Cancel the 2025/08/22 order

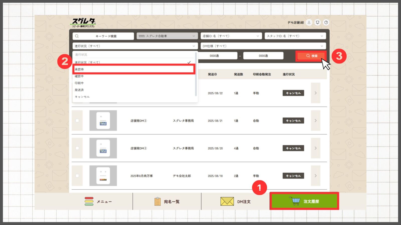pos(293,93)
